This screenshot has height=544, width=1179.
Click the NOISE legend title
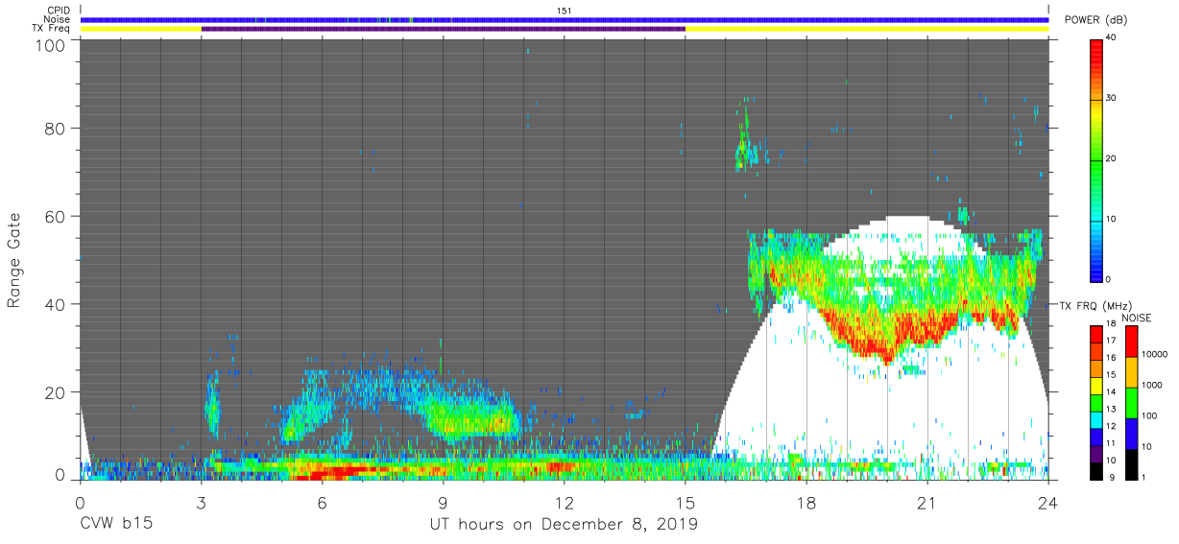[1137, 318]
